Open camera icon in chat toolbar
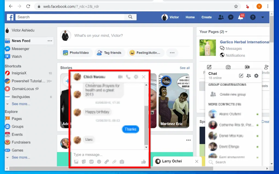The image size is (279, 174). tap(122, 162)
